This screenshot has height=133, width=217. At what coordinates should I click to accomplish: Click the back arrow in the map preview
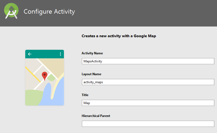pyautogui.click(x=30, y=54)
